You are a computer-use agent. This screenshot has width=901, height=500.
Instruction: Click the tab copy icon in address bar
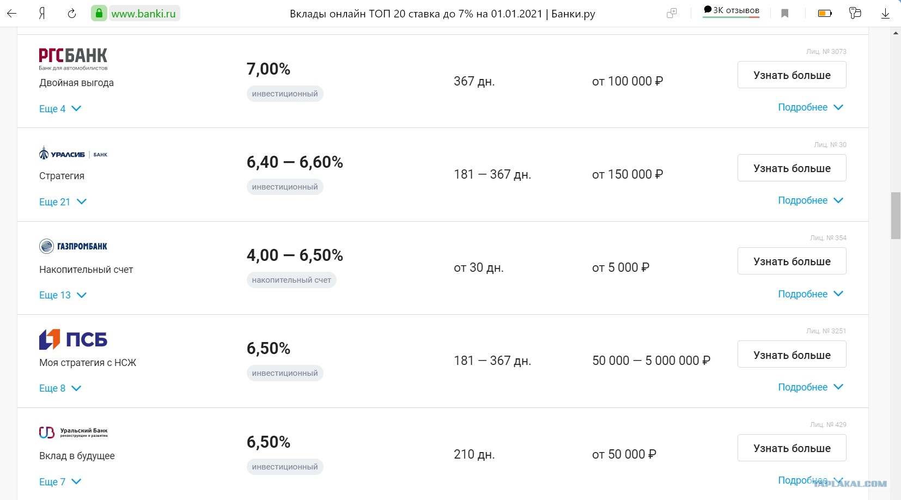[672, 14]
